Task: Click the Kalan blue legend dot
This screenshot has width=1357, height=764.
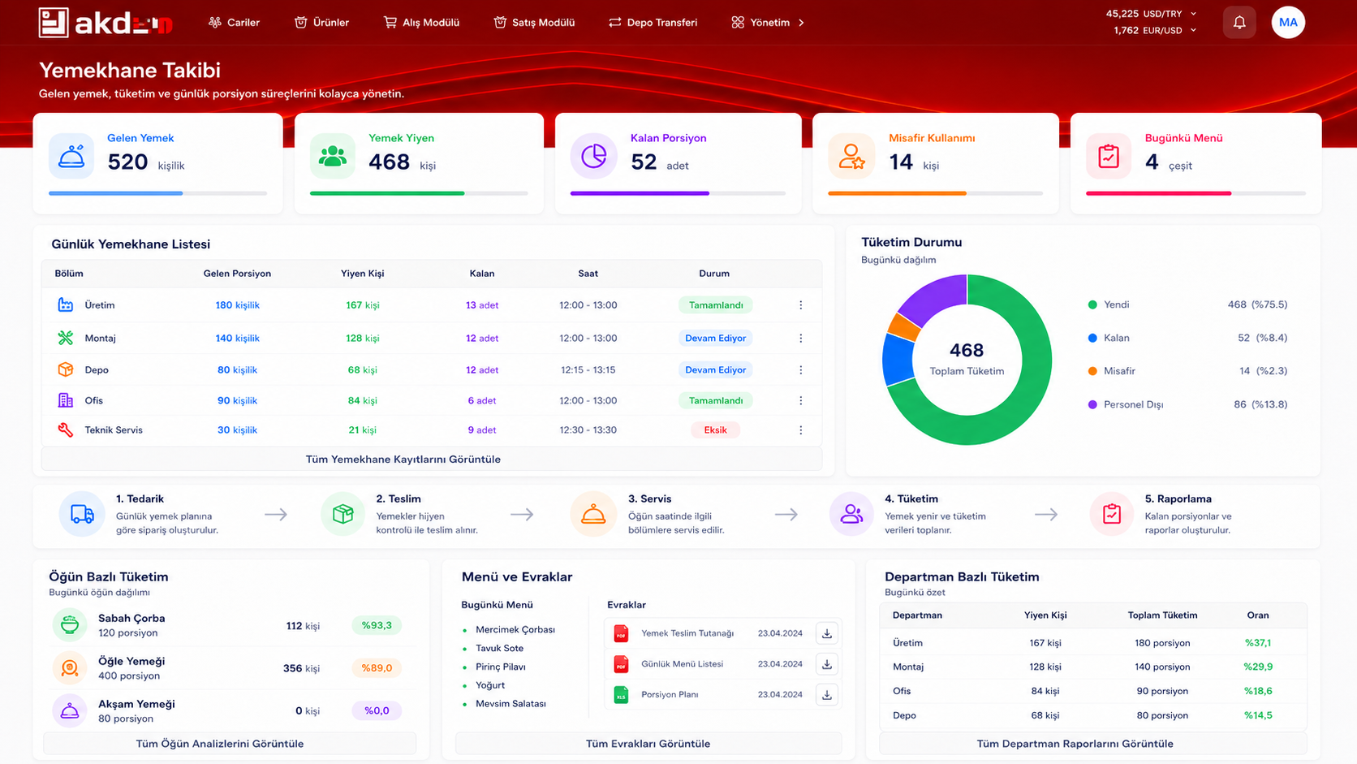Action: point(1092,338)
